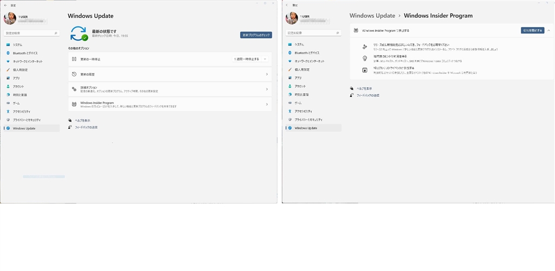Open Windows Insider Program row chevron in Windows Update window

tap(267, 104)
